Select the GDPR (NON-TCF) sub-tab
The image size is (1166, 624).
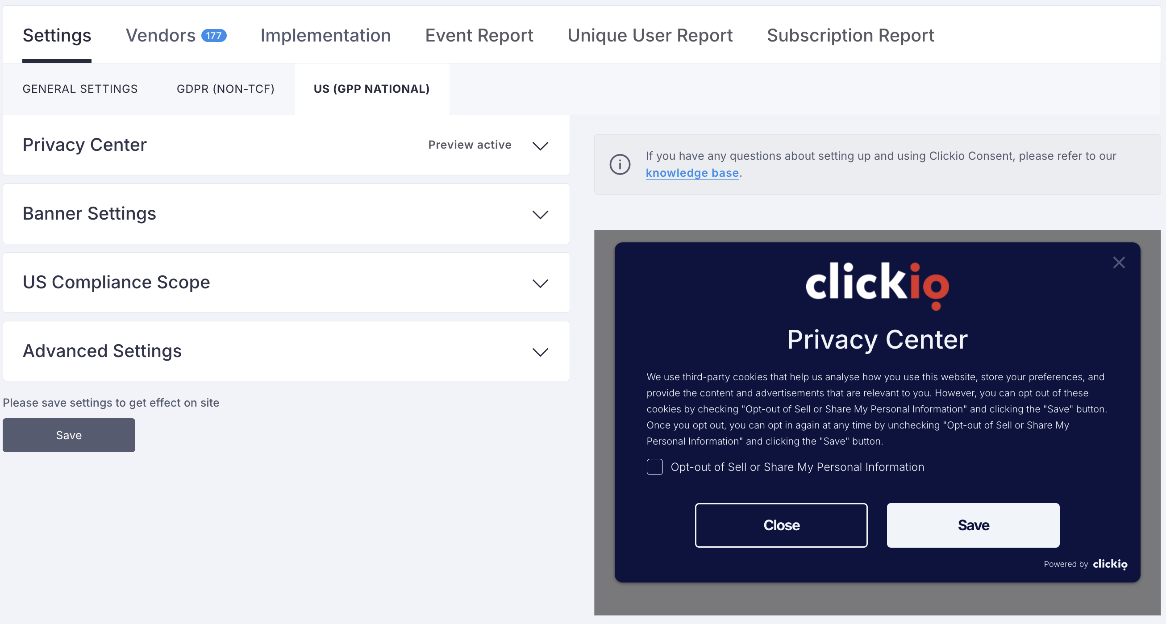coord(225,89)
